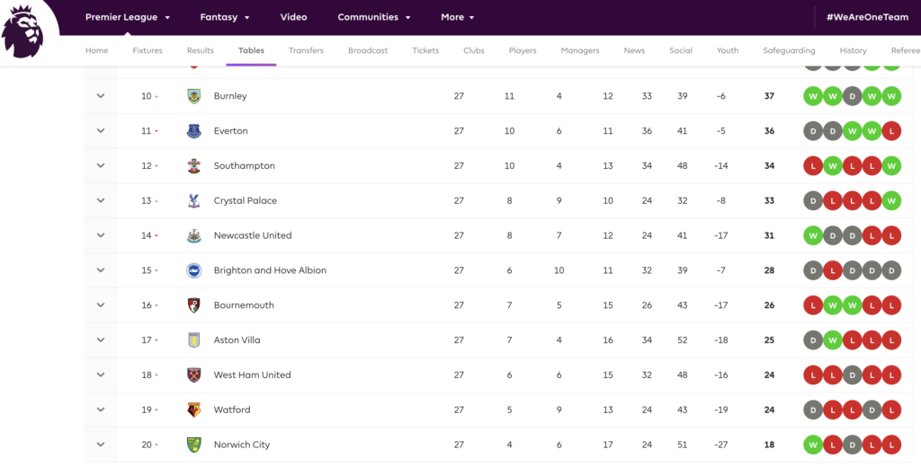This screenshot has height=467, width=921.
Task: Click Southampton's first form badge (L)
Action: coord(813,166)
